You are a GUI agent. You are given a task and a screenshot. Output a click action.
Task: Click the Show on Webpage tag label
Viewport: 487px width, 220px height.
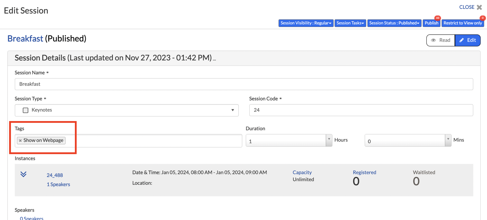click(x=44, y=140)
